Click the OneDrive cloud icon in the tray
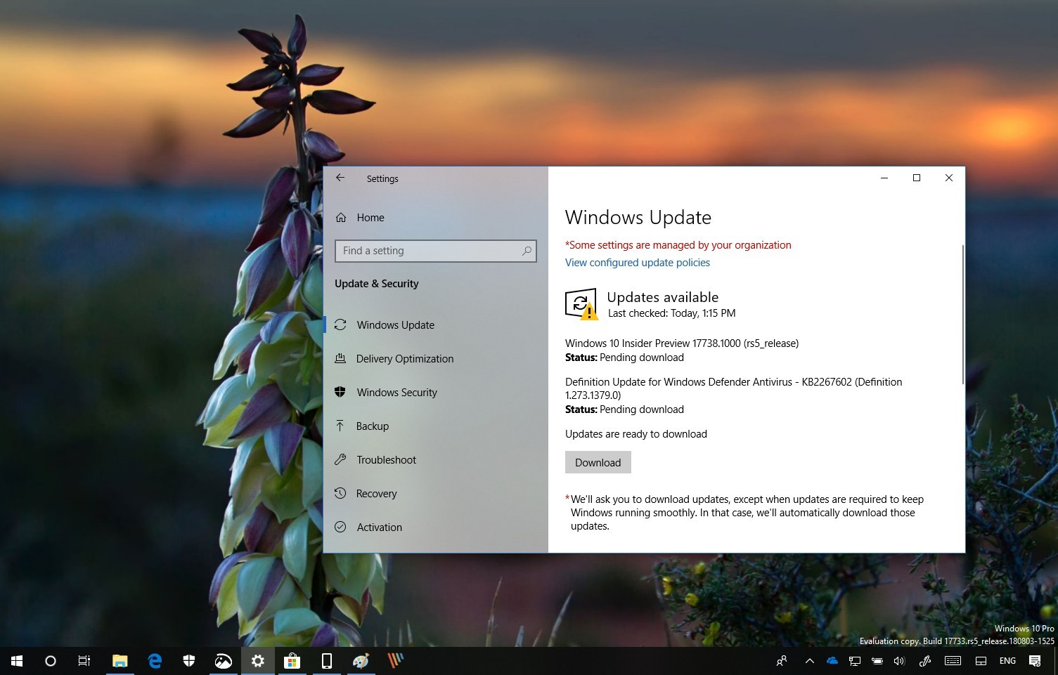The height and width of the screenshot is (675, 1058). click(832, 660)
